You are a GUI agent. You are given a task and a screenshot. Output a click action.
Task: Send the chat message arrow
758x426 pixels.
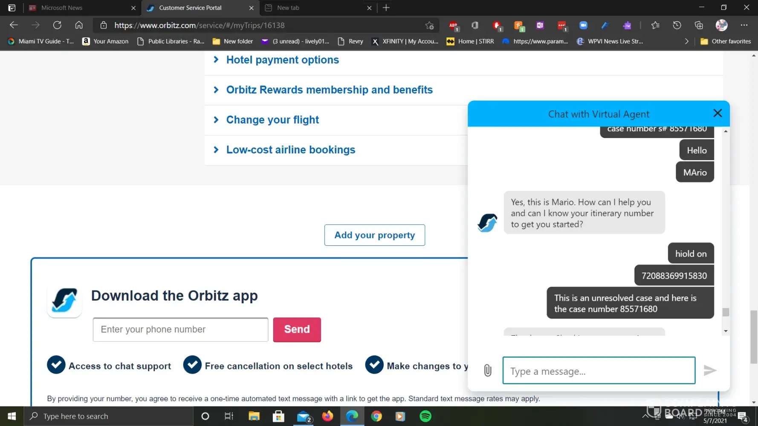[710, 371]
